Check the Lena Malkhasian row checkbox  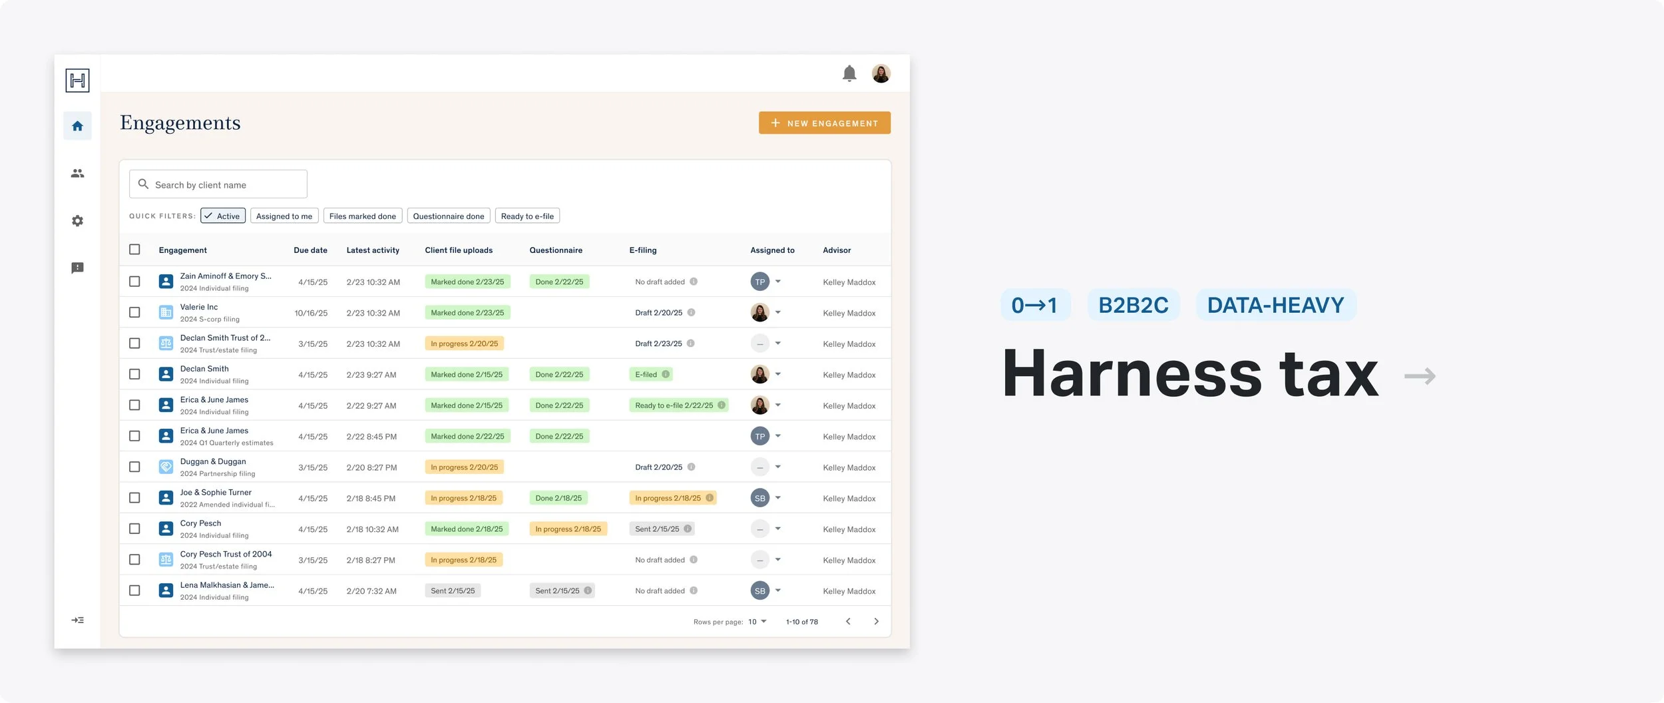click(x=134, y=590)
